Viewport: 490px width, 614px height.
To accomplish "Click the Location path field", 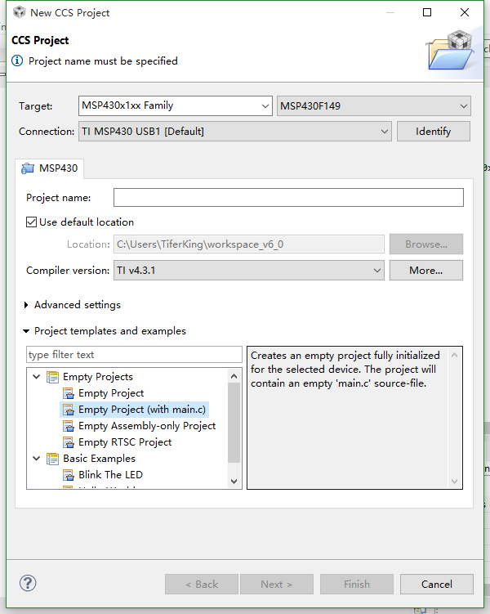I will click(x=249, y=244).
